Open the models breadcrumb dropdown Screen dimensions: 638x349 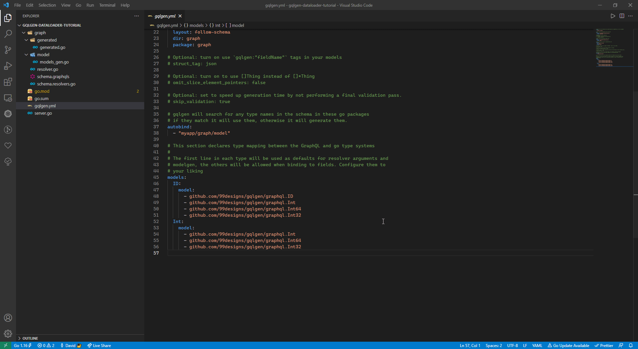click(x=194, y=25)
